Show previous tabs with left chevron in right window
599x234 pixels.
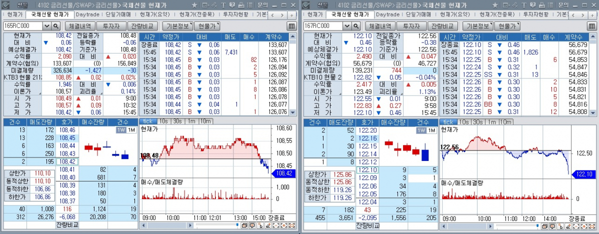tap(574, 15)
